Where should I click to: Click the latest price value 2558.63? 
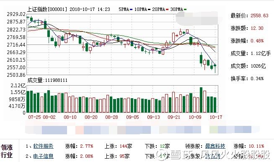[x=259, y=16]
